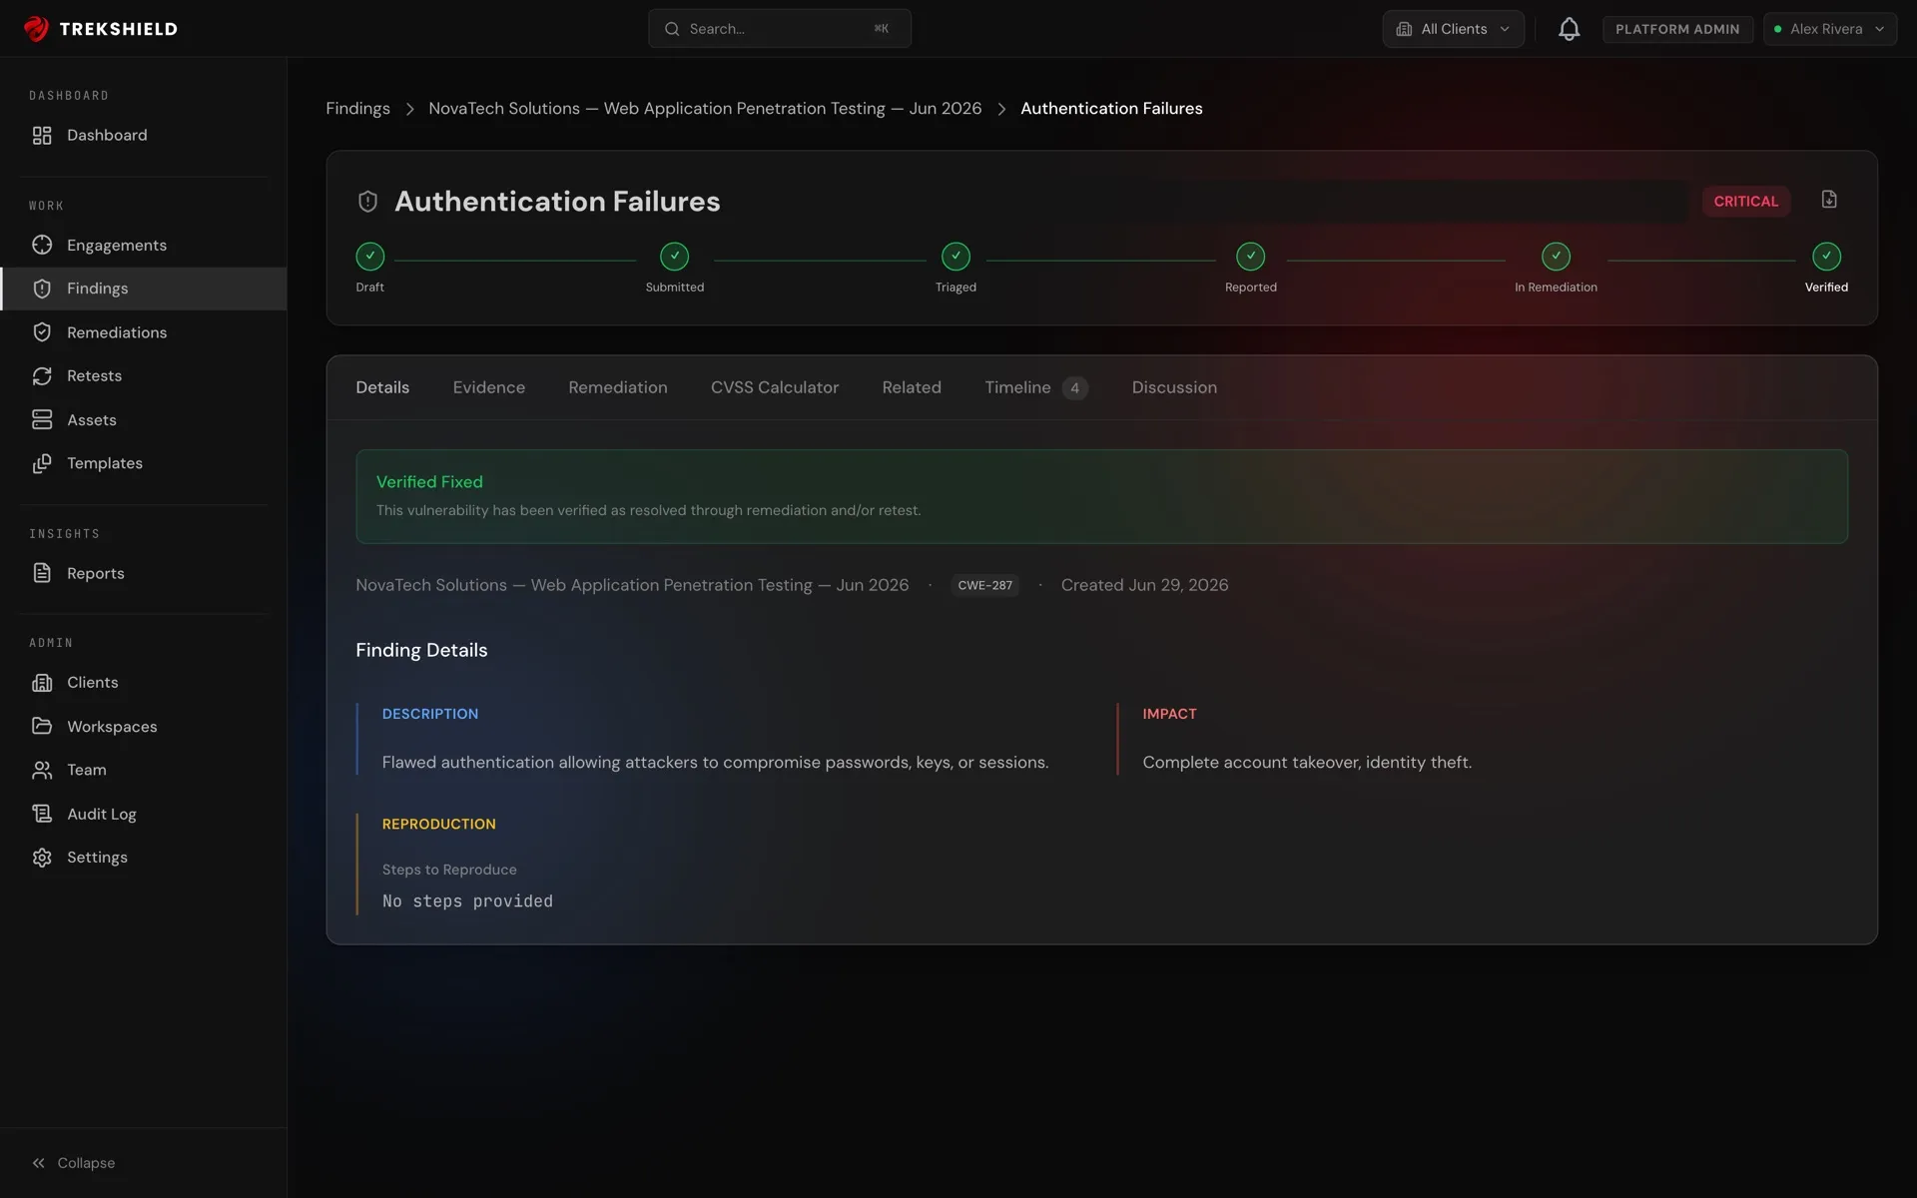The height and width of the screenshot is (1198, 1917).
Task: Click the IMPACT section label
Action: (x=1169, y=714)
